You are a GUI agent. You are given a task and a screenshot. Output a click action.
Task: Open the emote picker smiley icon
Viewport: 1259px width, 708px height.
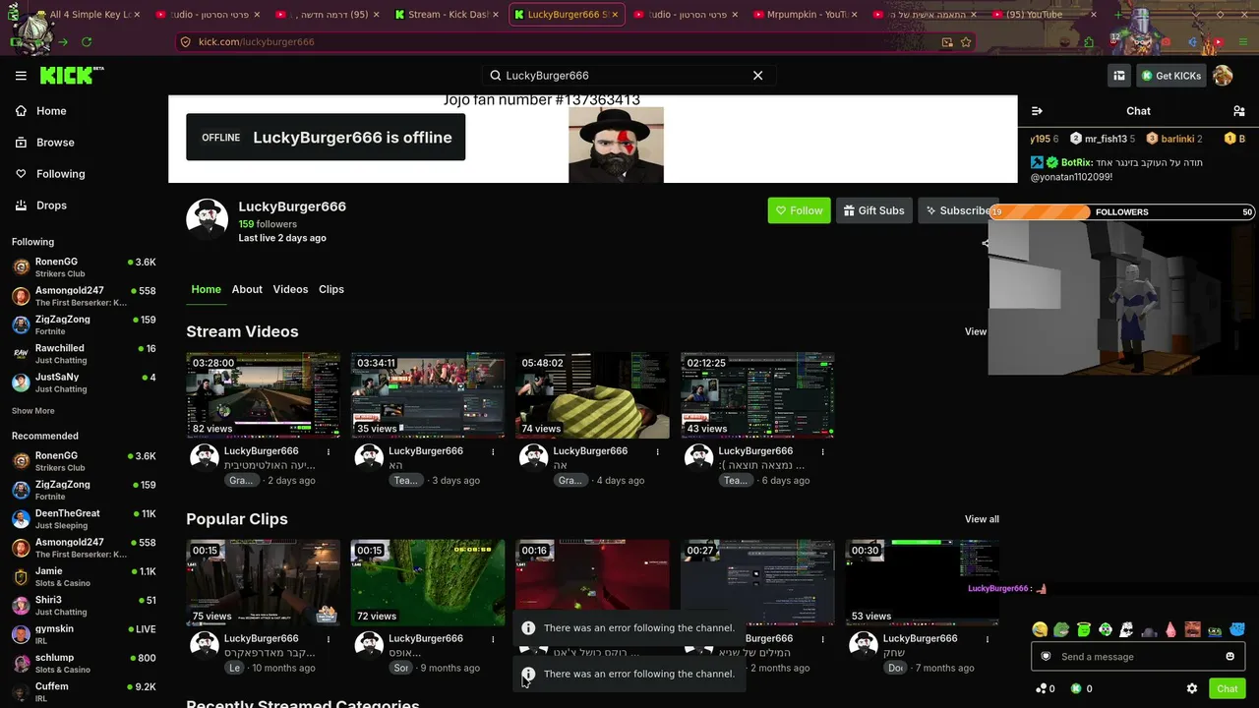[1229, 657]
